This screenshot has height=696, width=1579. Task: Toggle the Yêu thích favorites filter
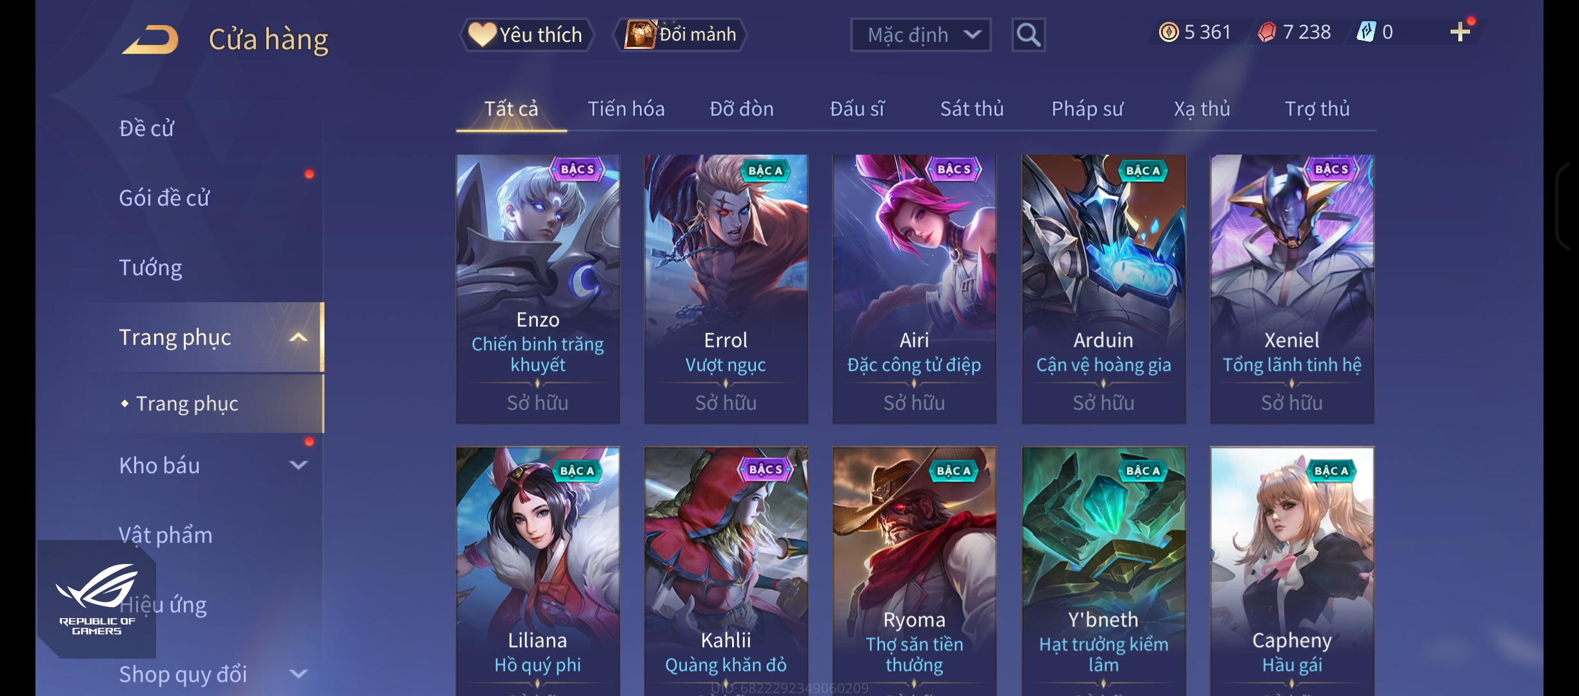pyautogui.click(x=526, y=35)
